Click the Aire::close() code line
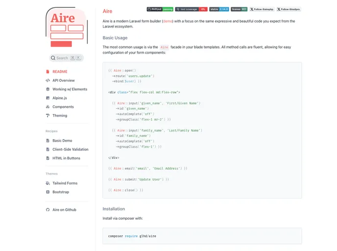Screen dimensions: 337x251 pyautogui.click(x=125, y=190)
